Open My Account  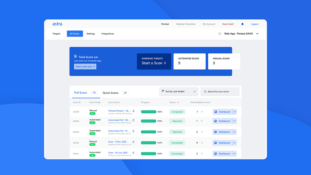tap(209, 24)
